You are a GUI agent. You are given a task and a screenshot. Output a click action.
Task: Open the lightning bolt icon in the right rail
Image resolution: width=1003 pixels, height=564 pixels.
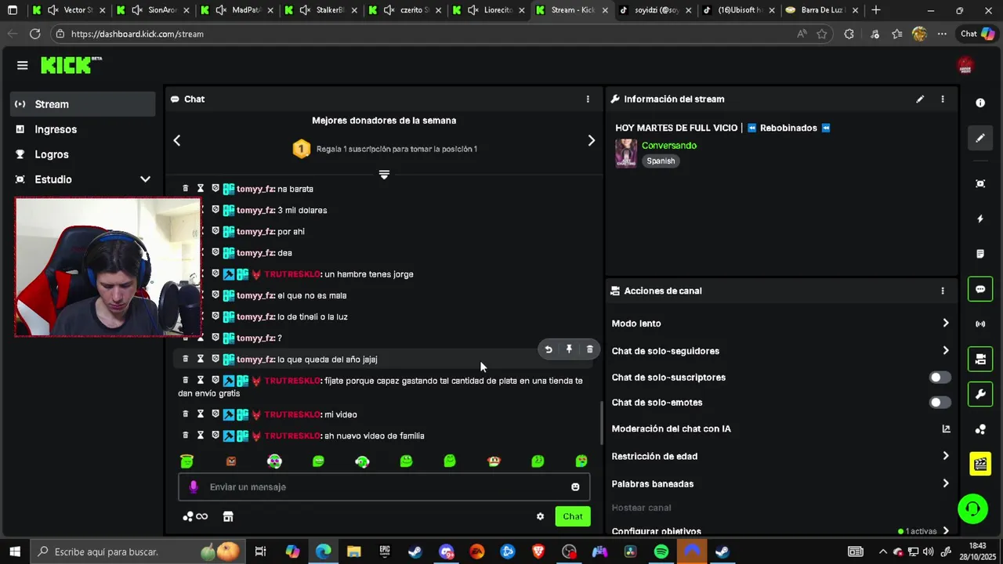[980, 219]
